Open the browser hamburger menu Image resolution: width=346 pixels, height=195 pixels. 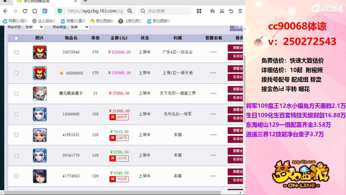(x=240, y=11)
